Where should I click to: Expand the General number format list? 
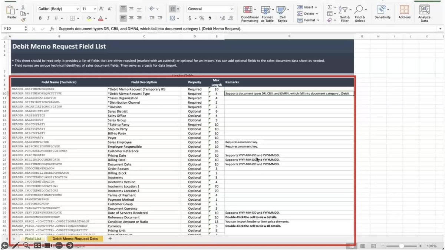231,9
